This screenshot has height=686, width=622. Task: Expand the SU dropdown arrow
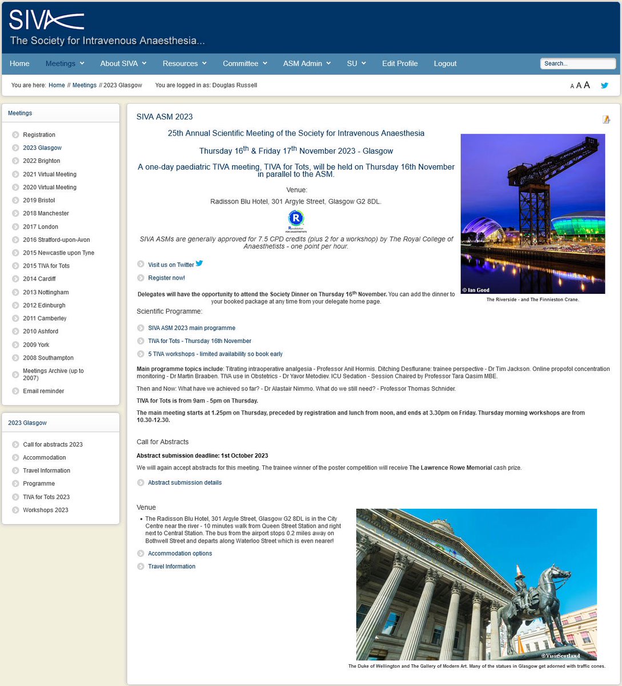pos(364,63)
